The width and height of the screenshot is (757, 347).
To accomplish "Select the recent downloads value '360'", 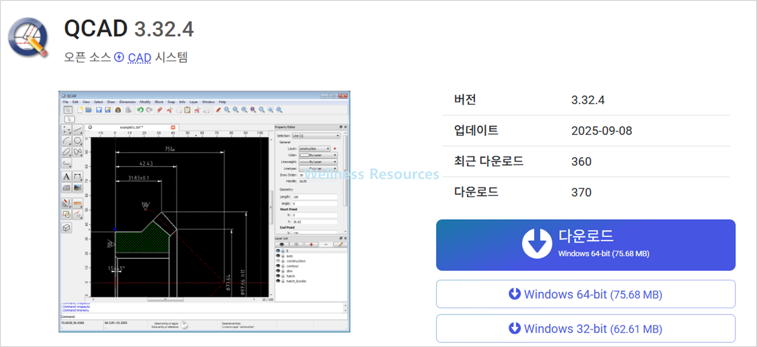I will click(581, 161).
